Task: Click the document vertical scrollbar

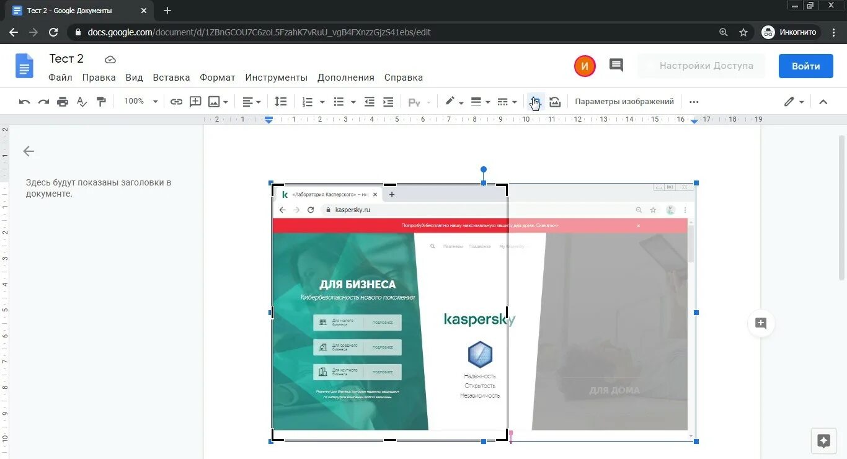Action: [841, 208]
